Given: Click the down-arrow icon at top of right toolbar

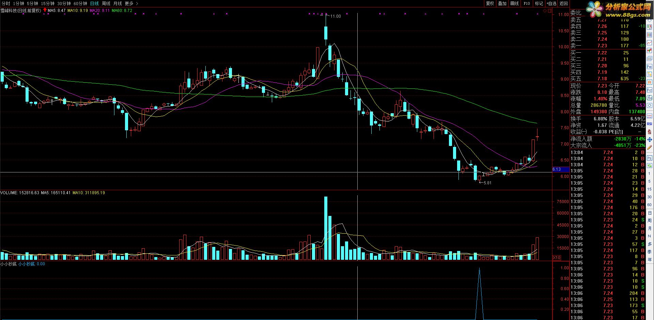Looking at the screenshot, I should [650, 20].
